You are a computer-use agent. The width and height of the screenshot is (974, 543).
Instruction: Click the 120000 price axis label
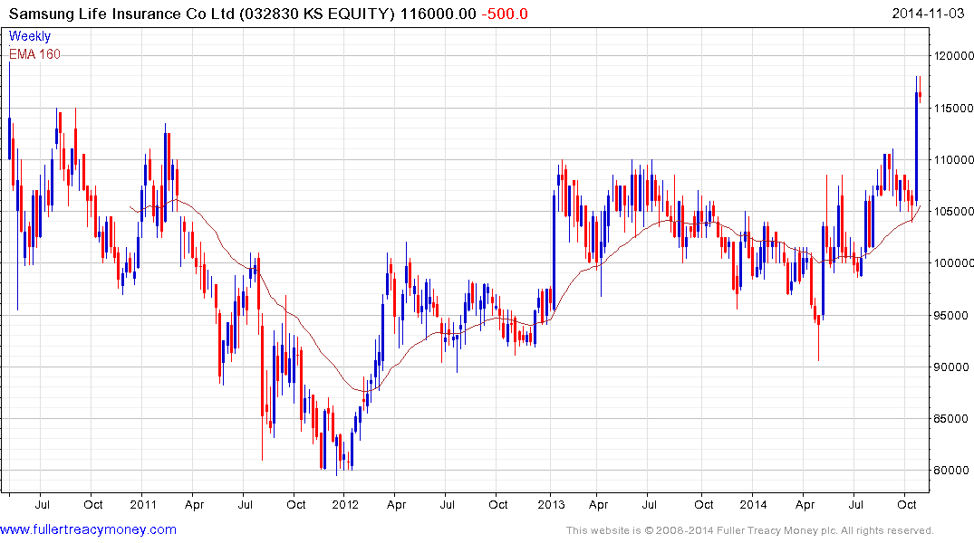tap(954, 56)
